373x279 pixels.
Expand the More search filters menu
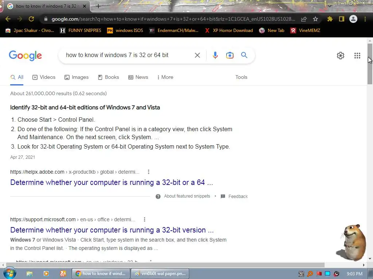coord(165,77)
